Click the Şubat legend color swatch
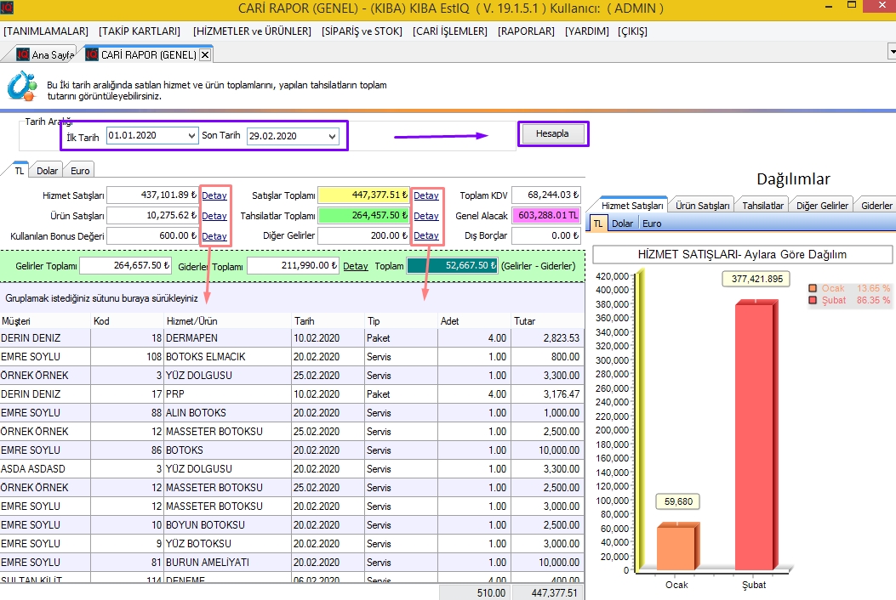896x600 pixels. 813,300
